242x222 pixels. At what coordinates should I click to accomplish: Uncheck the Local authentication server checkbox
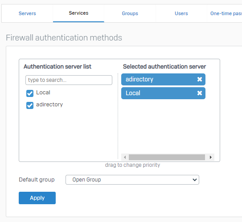[x=30, y=93]
